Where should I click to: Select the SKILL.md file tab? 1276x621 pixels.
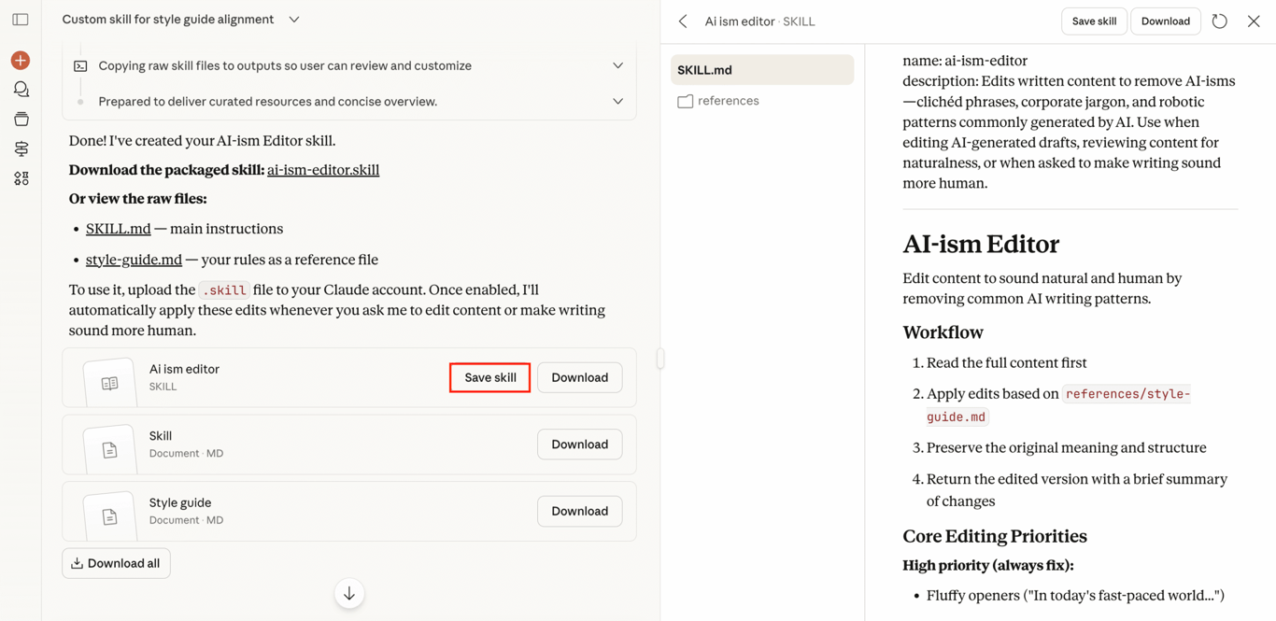pyautogui.click(x=761, y=69)
